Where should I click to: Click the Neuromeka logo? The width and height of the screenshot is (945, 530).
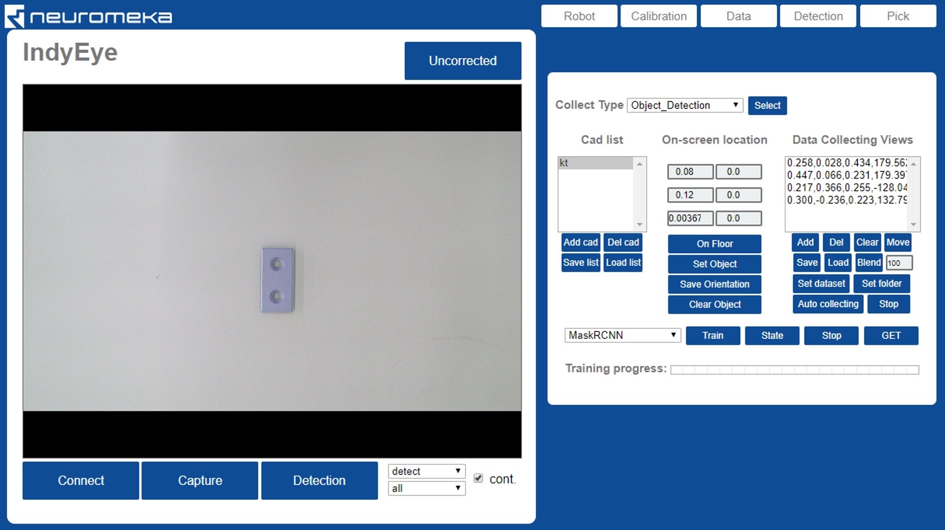click(x=89, y=16)
